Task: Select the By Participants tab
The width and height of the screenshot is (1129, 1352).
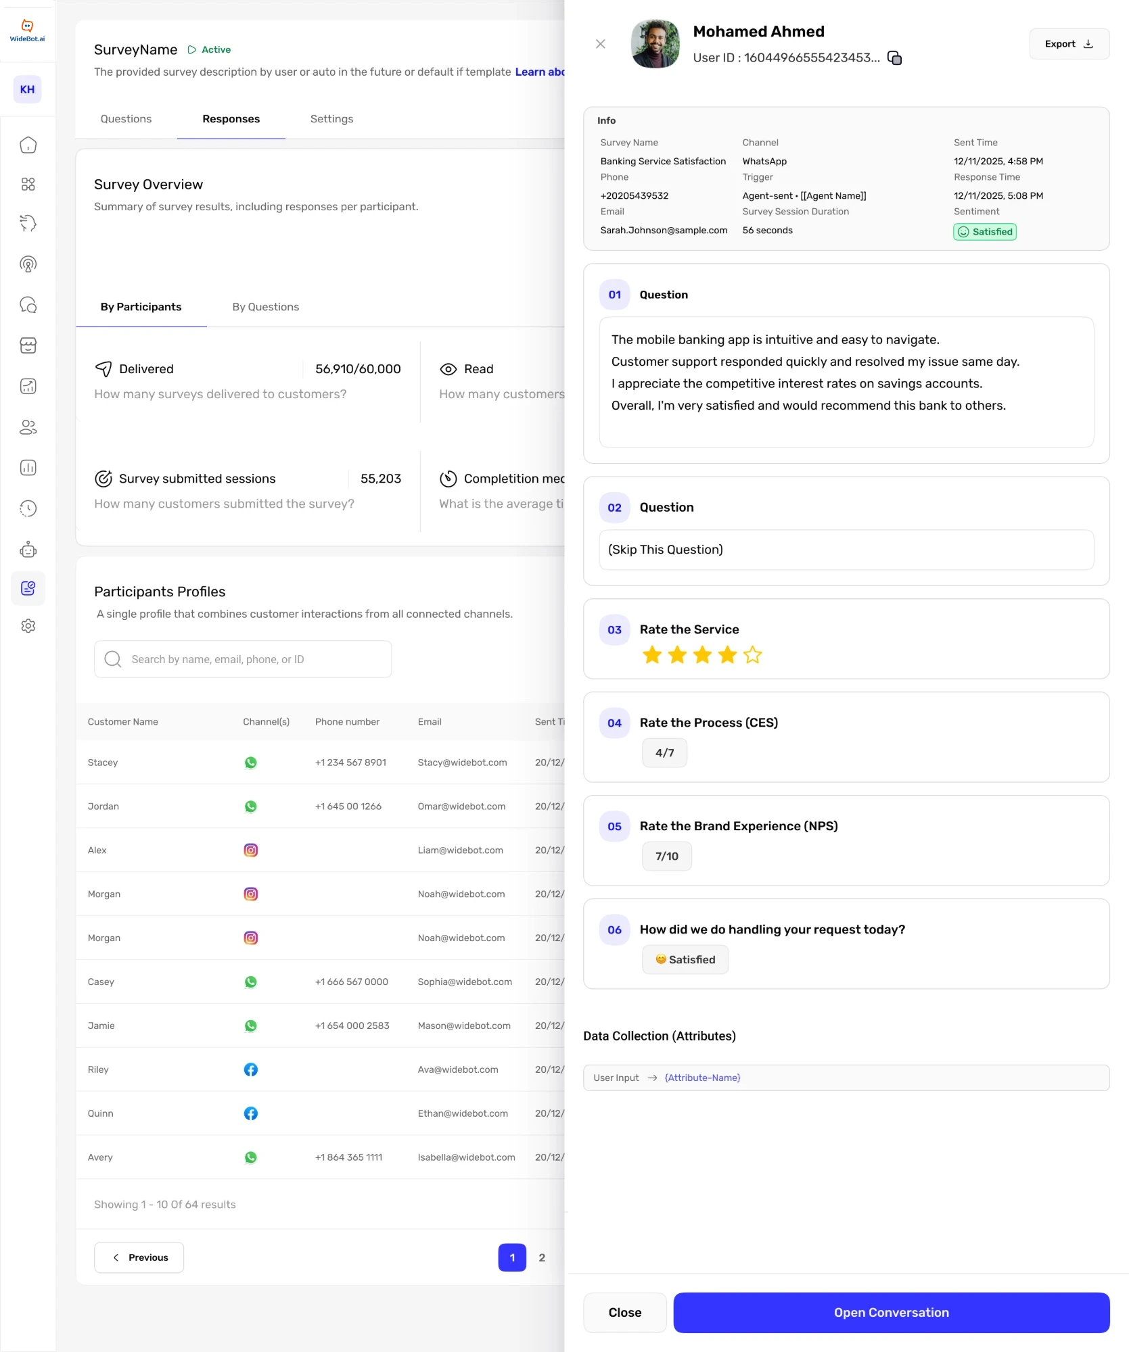Action: coord(141,307)
